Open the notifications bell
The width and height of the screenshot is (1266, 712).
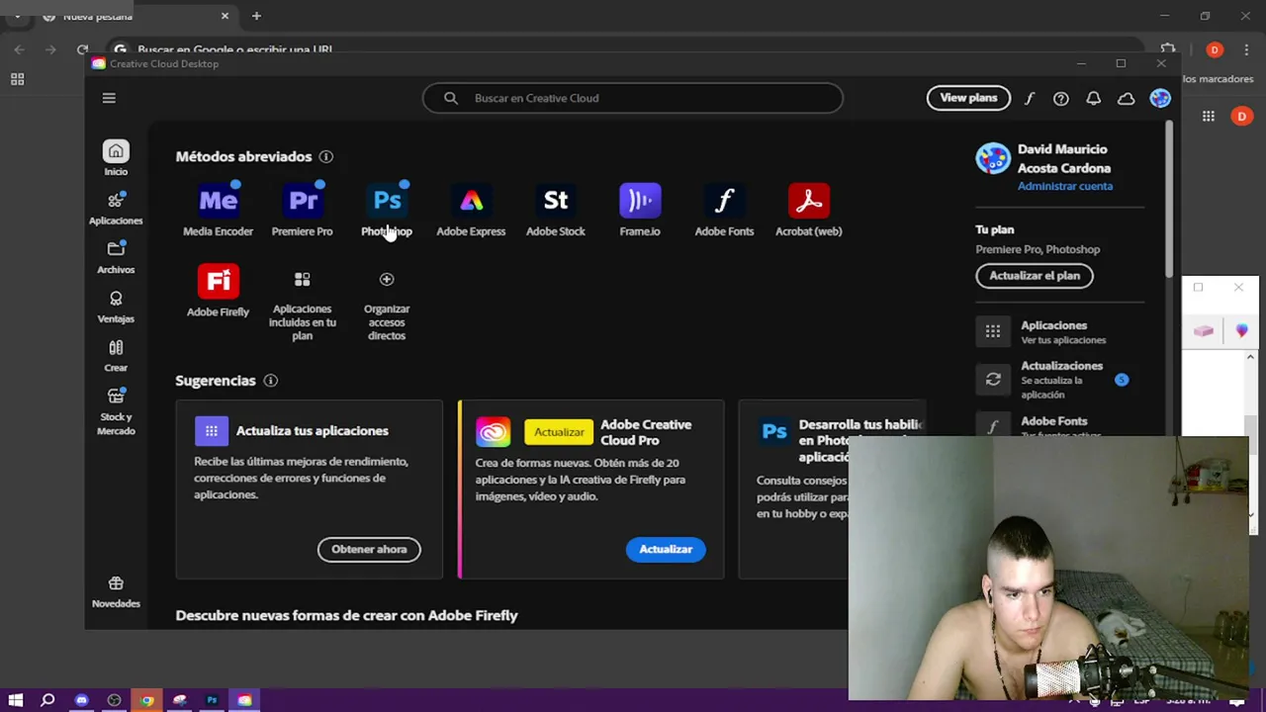(x=1093, y=98)
